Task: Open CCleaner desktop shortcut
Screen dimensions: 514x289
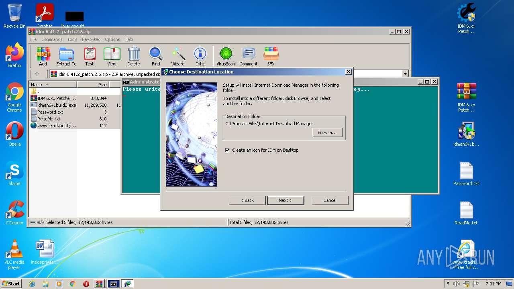Action: [x=14, y=213]
